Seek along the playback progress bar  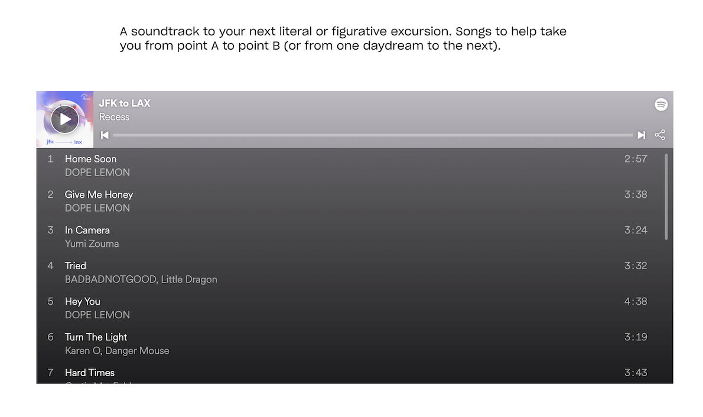pyautogui.click(x=372, y=135)
